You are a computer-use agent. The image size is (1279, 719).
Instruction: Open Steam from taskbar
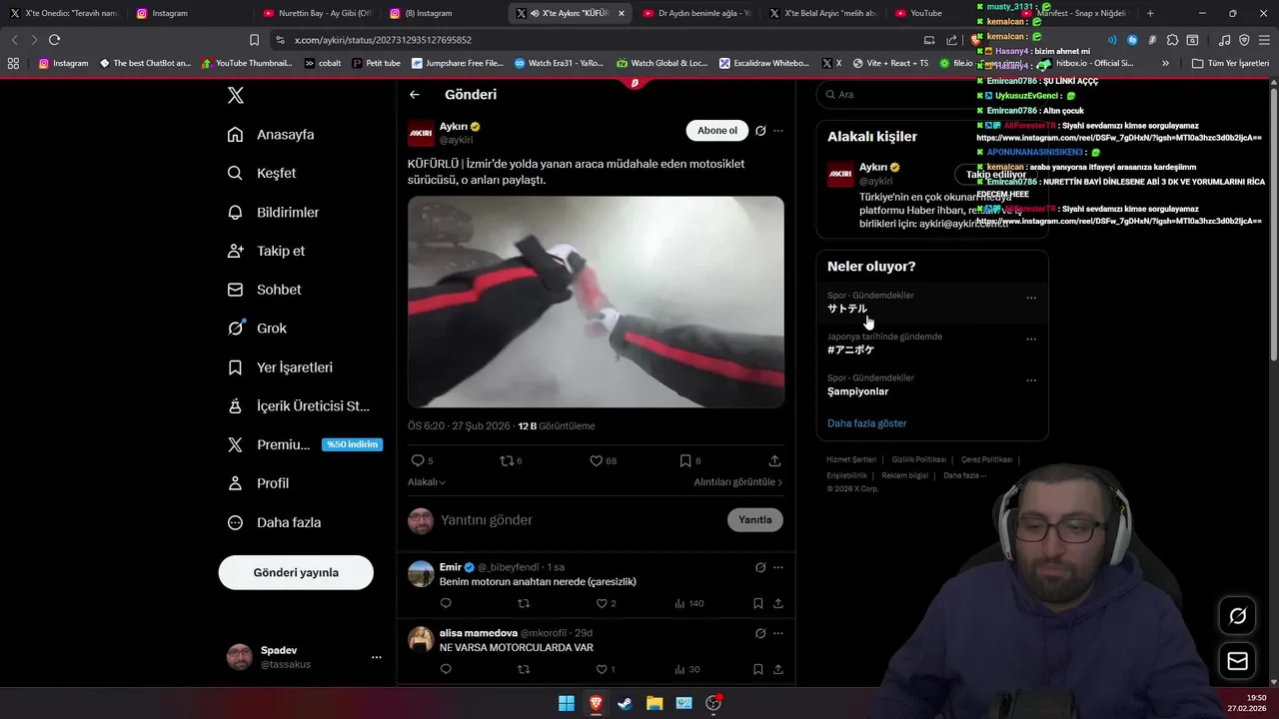coord(625,703)
